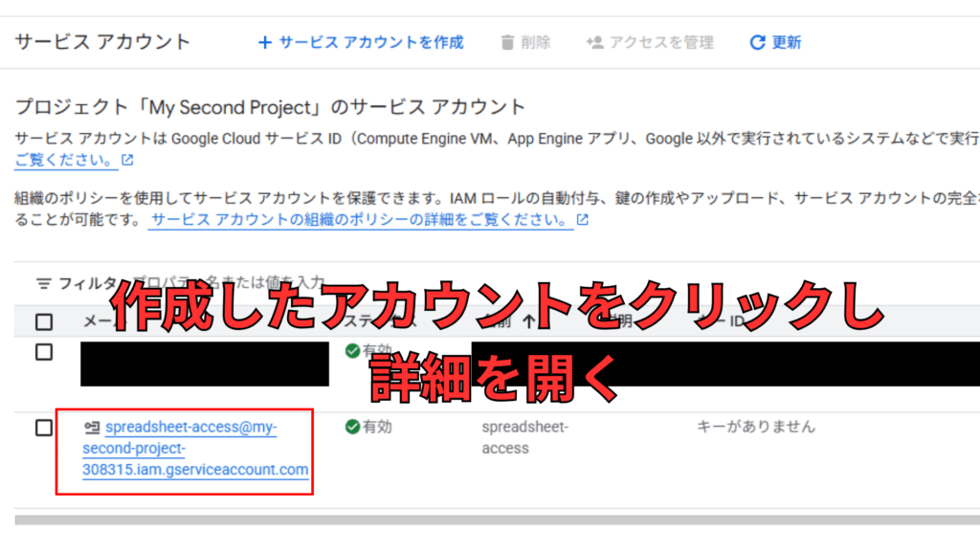This screenshot has width=980, height=551.
Task: Click アクセスを管理 button
Action: (650, 42)
